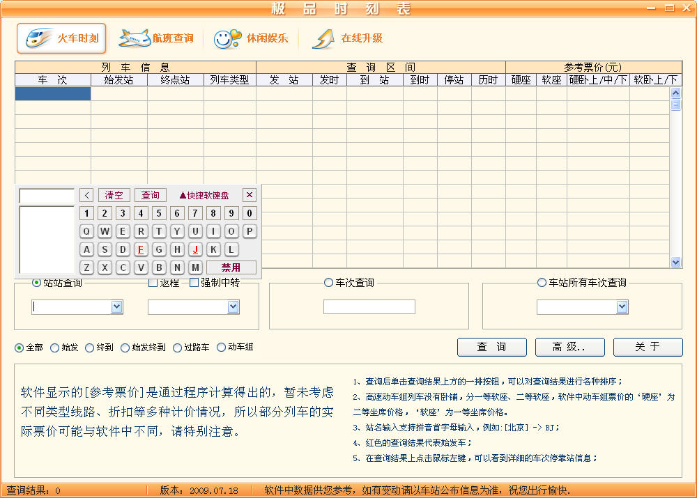Screen dimensions: 697x498
Task: Open the 休闲娱乐 entertainment section
Action: pos(250,38)
